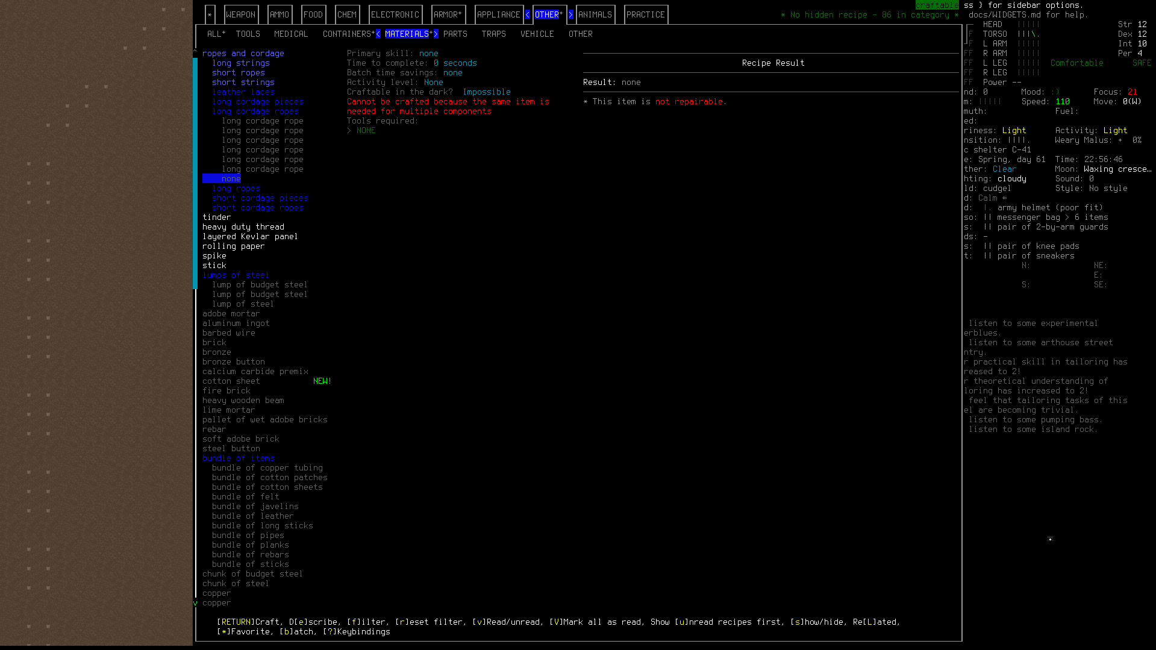Click the left chevron beside OTHER tab
Screen dimensions: 1156x650
pos(527,14)
